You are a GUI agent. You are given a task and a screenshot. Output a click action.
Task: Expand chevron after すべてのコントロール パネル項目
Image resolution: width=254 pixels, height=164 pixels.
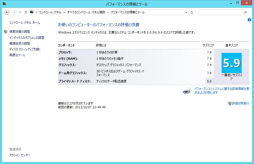coord(108,12)
